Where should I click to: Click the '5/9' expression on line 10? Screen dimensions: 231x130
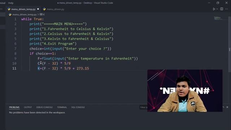pos(67,64)
